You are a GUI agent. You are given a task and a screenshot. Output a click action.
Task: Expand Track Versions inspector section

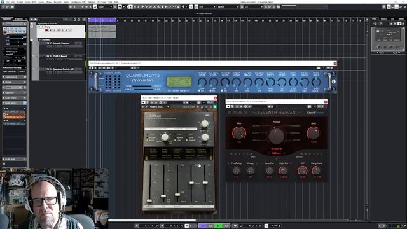(x=14, y=77)
